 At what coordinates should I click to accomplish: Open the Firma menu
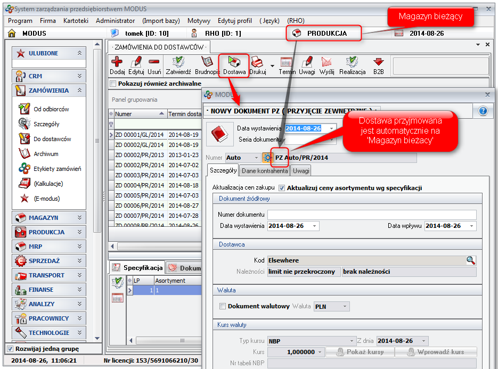[x=47, y=21]
